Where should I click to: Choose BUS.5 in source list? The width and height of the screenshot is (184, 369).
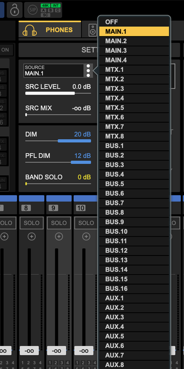pos(134,184)
